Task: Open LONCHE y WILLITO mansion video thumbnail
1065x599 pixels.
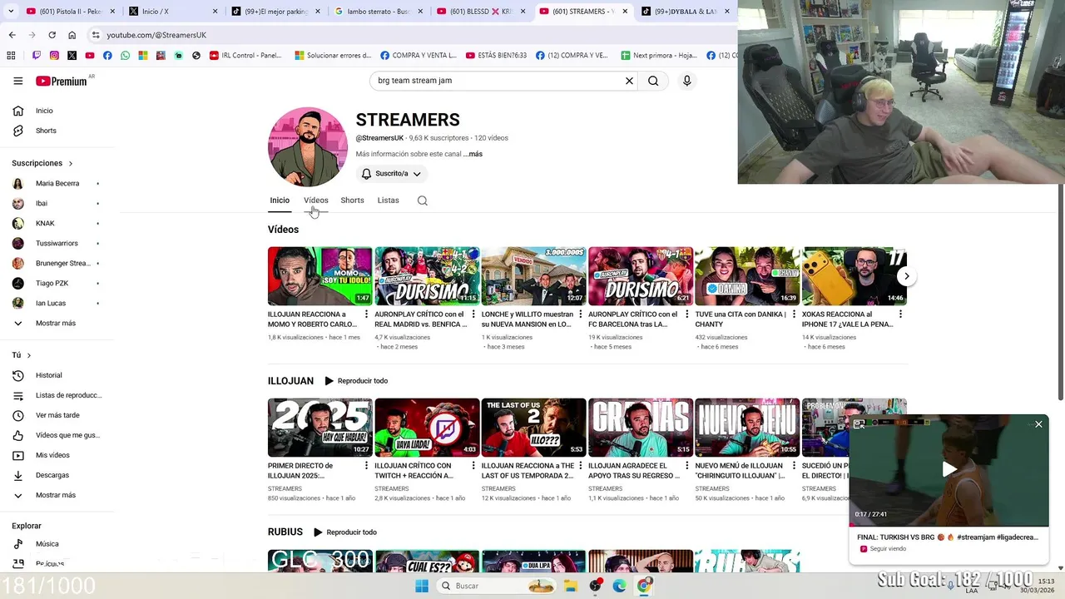Action: coord(533,276)
